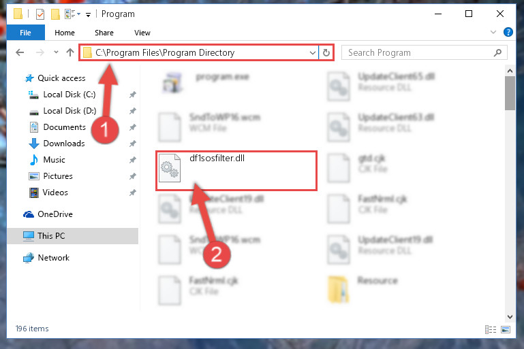Refresh the folder with the refresh icon

326,52
